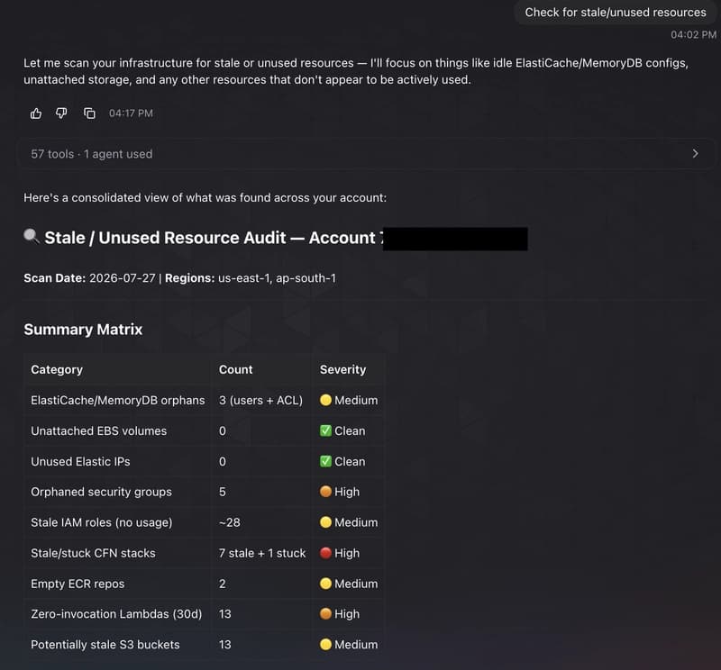Click the green Clean checkmark for Elastic IPs
721x670 pixels.
pos(325,461)
